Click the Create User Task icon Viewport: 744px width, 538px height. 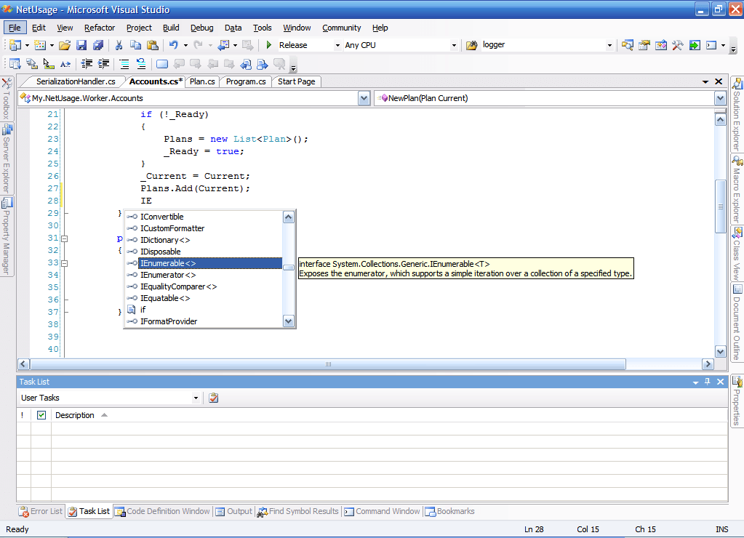214,398
